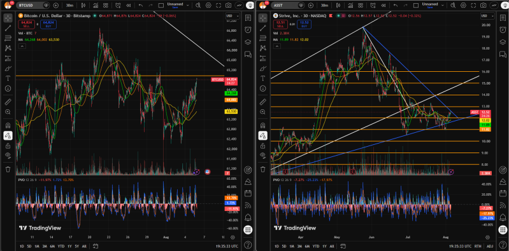Toggle ADJ price adjustment on ASST chart
The image size is (509, 251).
coord(490,246)
